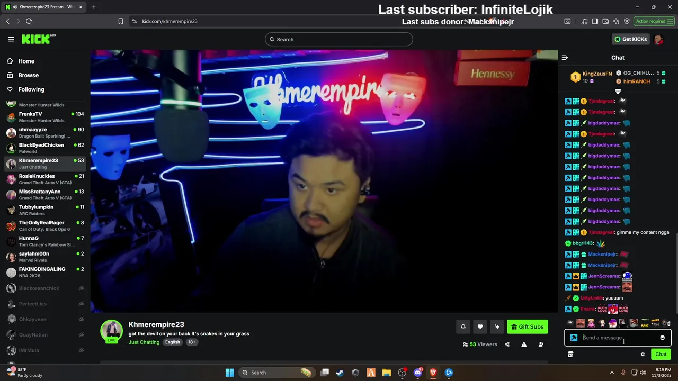Click Tjmdagreat's 'gimme my content' message username
This screenshot has height=381, width=678.
[x=601, y=232]
